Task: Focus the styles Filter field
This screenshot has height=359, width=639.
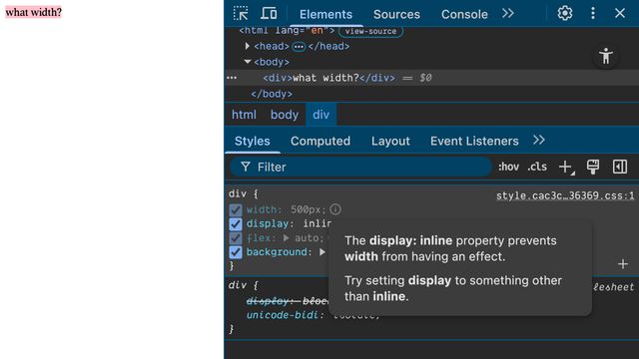Action: [361, 168]
